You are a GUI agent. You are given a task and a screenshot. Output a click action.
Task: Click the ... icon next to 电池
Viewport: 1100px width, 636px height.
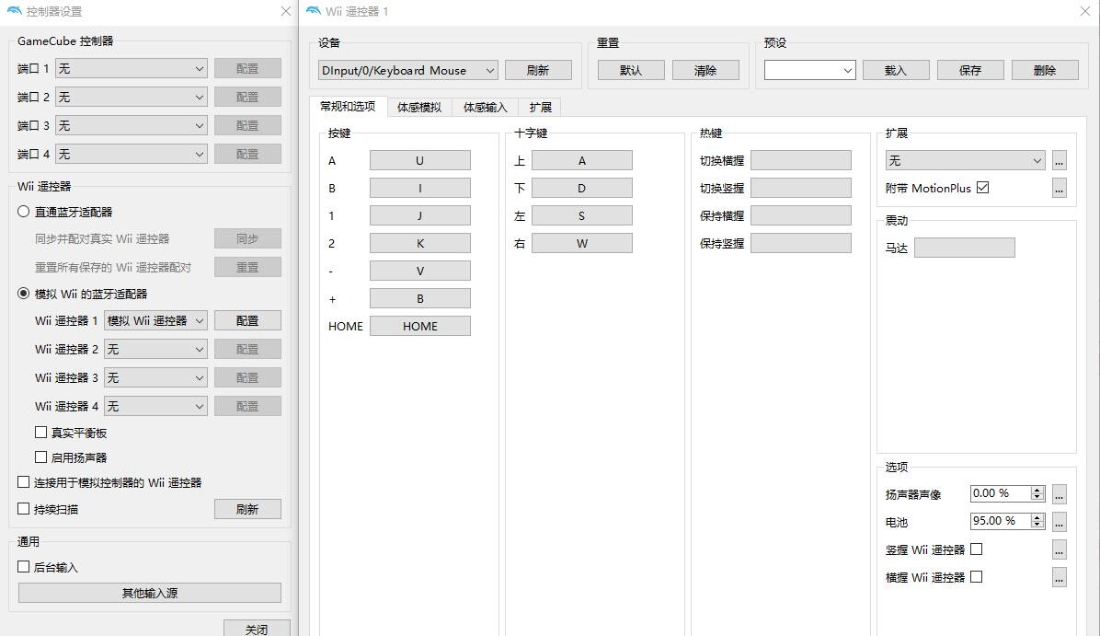point(1059,521)
